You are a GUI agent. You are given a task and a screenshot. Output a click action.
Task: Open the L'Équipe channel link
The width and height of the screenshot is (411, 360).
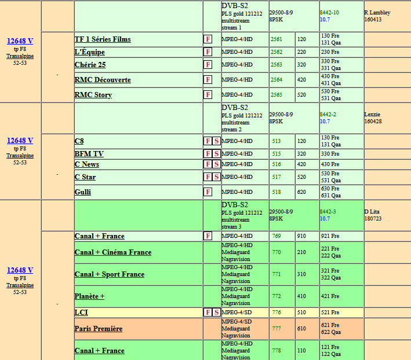pos(89,52)
